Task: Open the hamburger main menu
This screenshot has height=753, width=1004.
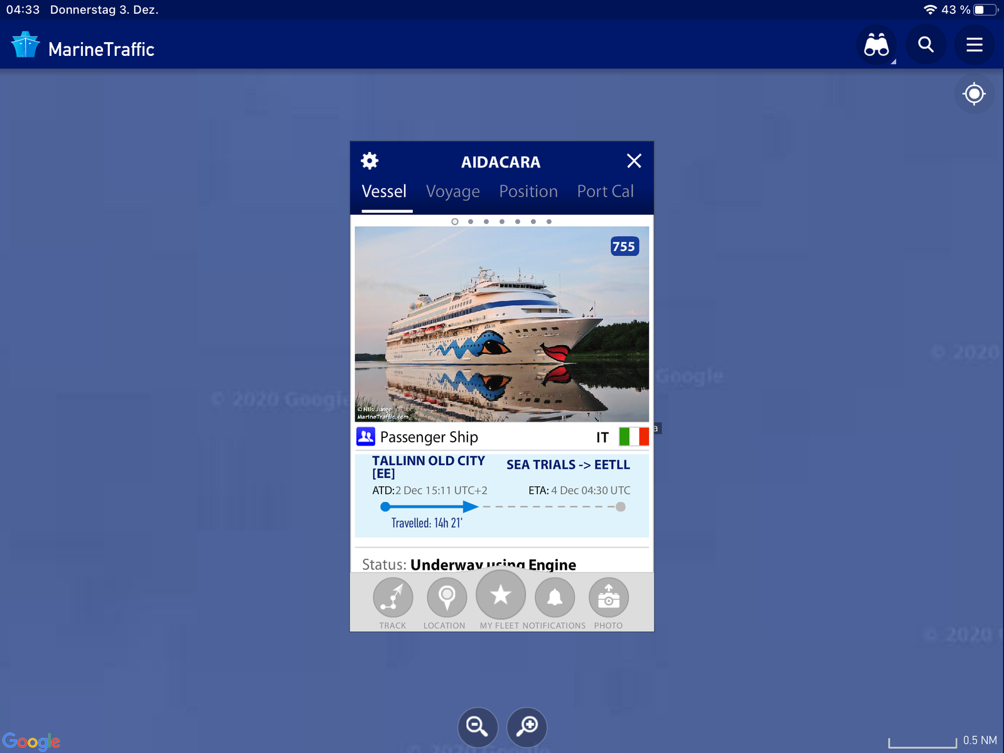Action: (x=974, y=45)
